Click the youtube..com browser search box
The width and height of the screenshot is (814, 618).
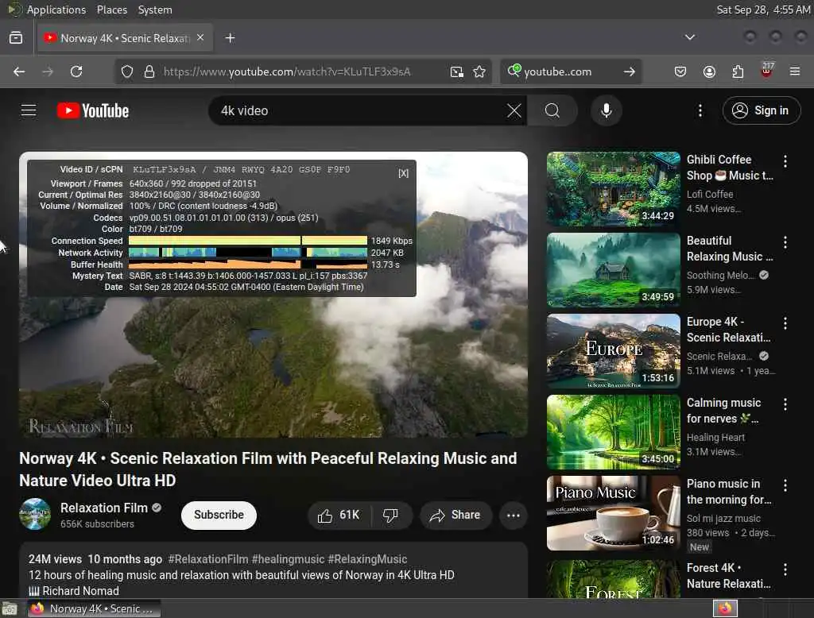point(570,71)
